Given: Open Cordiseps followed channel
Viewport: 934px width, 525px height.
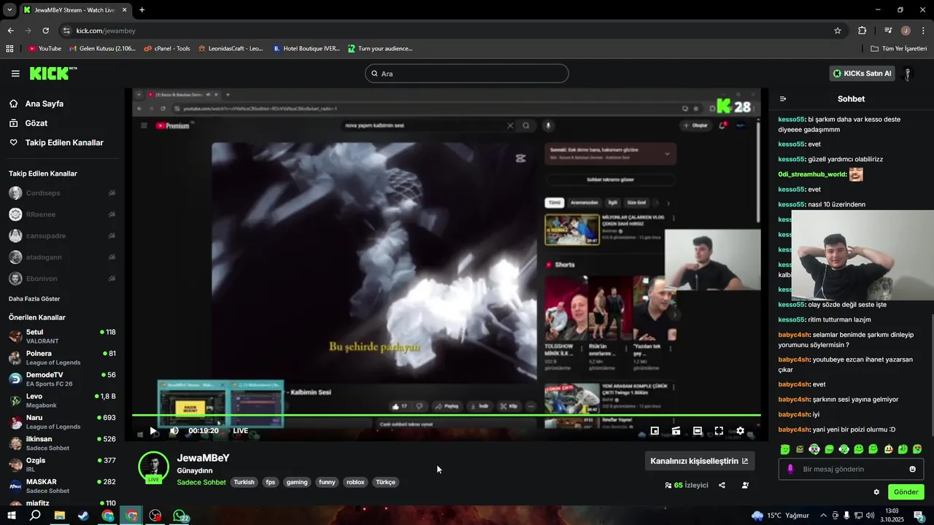Looking at the screenshot, I should (62, 193).
